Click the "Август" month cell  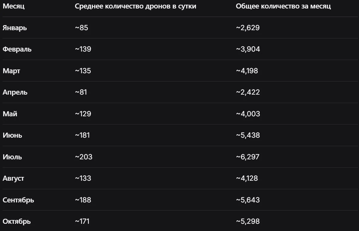click(13, 179)
